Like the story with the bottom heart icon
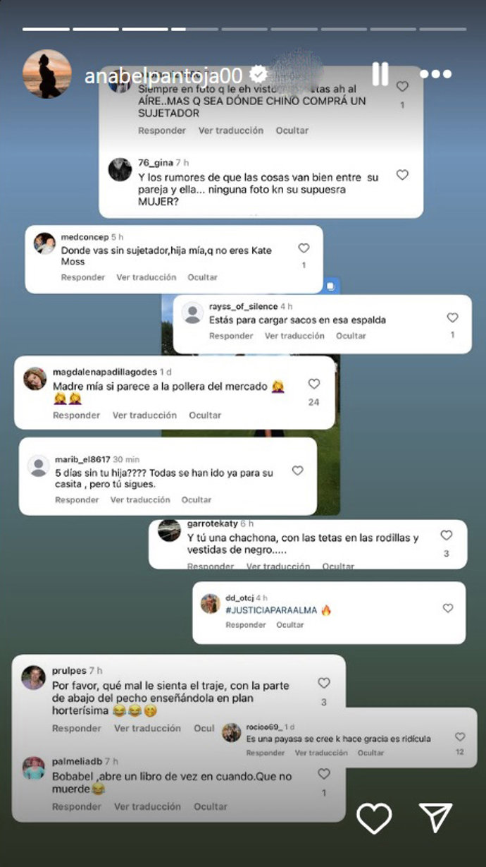The width and height of the screenshot is (486, 867). pos(374,819)
